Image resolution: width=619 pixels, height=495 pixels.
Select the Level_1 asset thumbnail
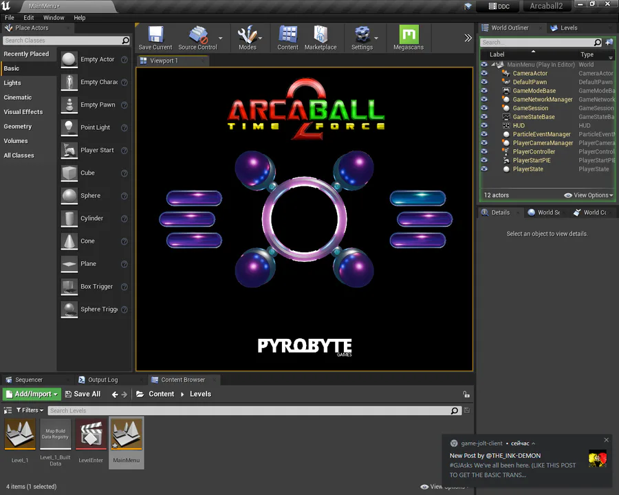pos(20,434)
